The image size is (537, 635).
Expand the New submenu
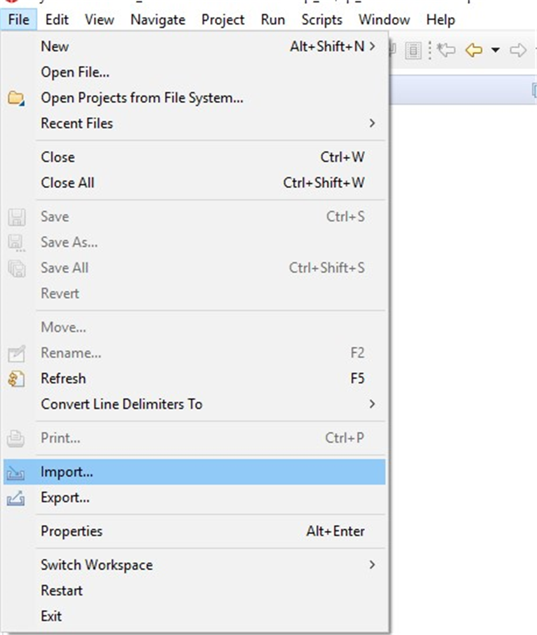373,46
